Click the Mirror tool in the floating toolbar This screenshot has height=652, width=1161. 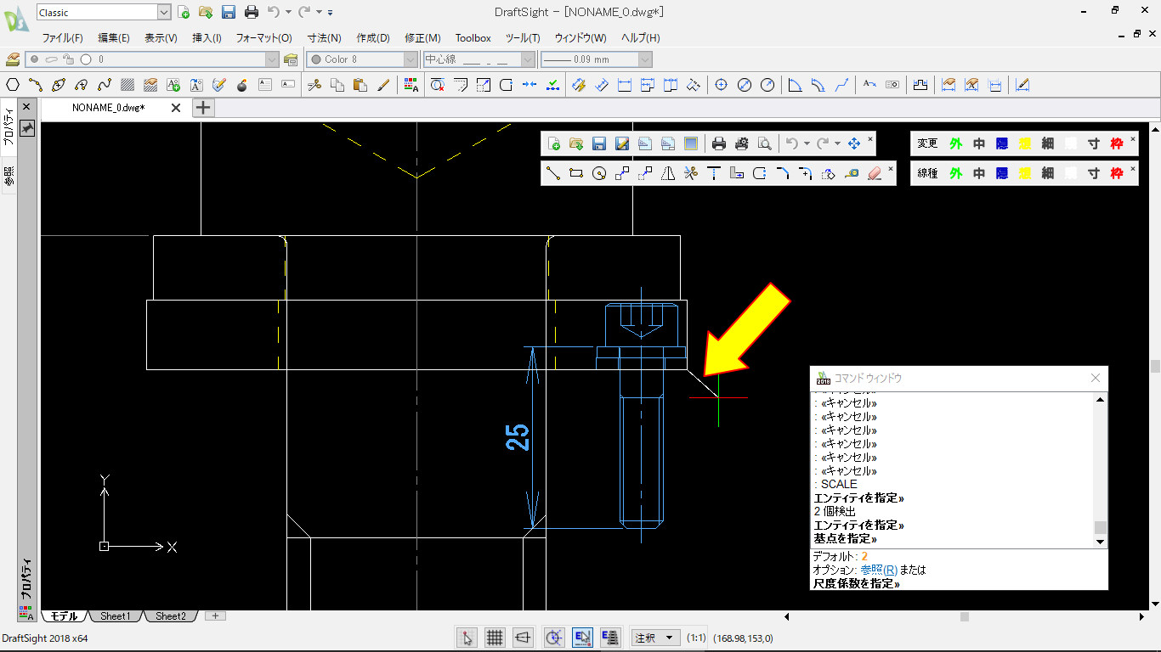pyautogui.click(x=668, y=173)
